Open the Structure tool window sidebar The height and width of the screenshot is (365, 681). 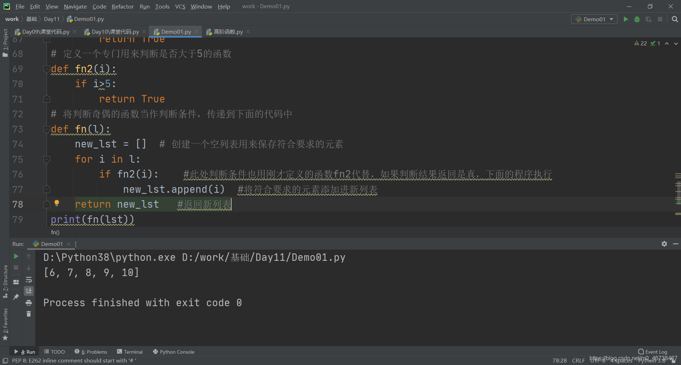5,281
